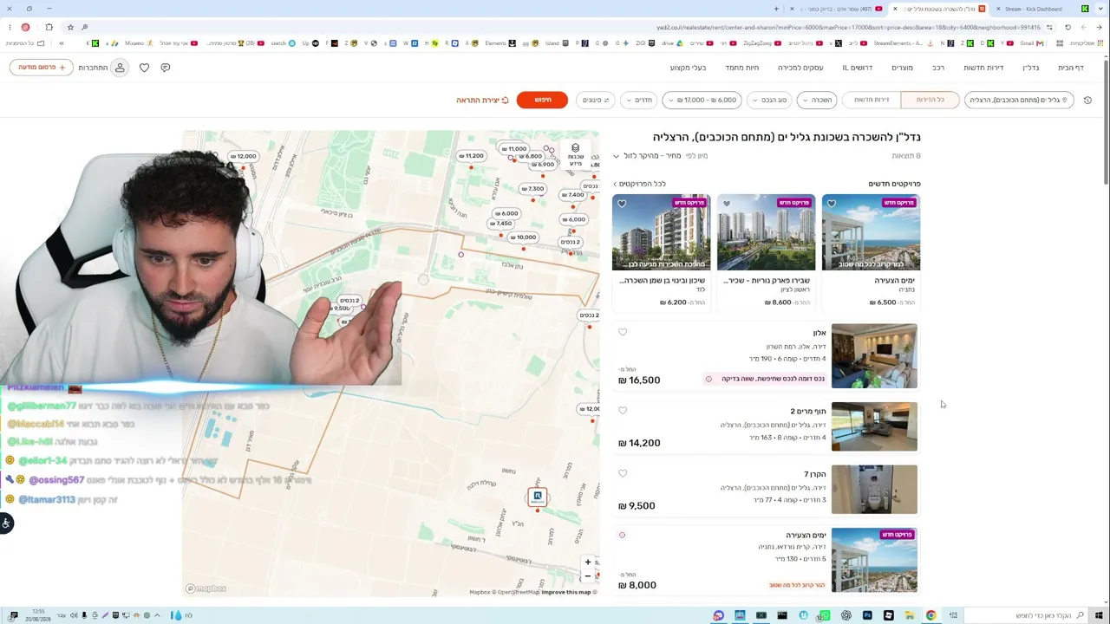This screenshot has height=624, width=1110.
Task: Open Chrome from the taskbar
Action: pos(930,615)
